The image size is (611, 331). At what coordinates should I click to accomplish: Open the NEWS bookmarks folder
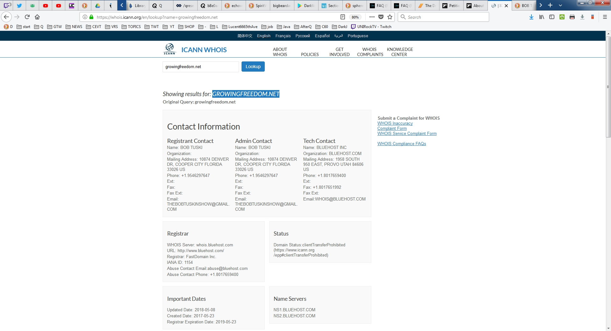point(74,27)
